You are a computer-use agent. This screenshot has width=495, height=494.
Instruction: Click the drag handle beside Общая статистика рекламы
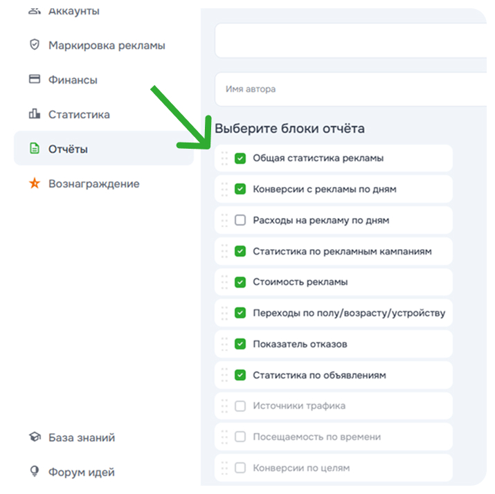point(224,158)
